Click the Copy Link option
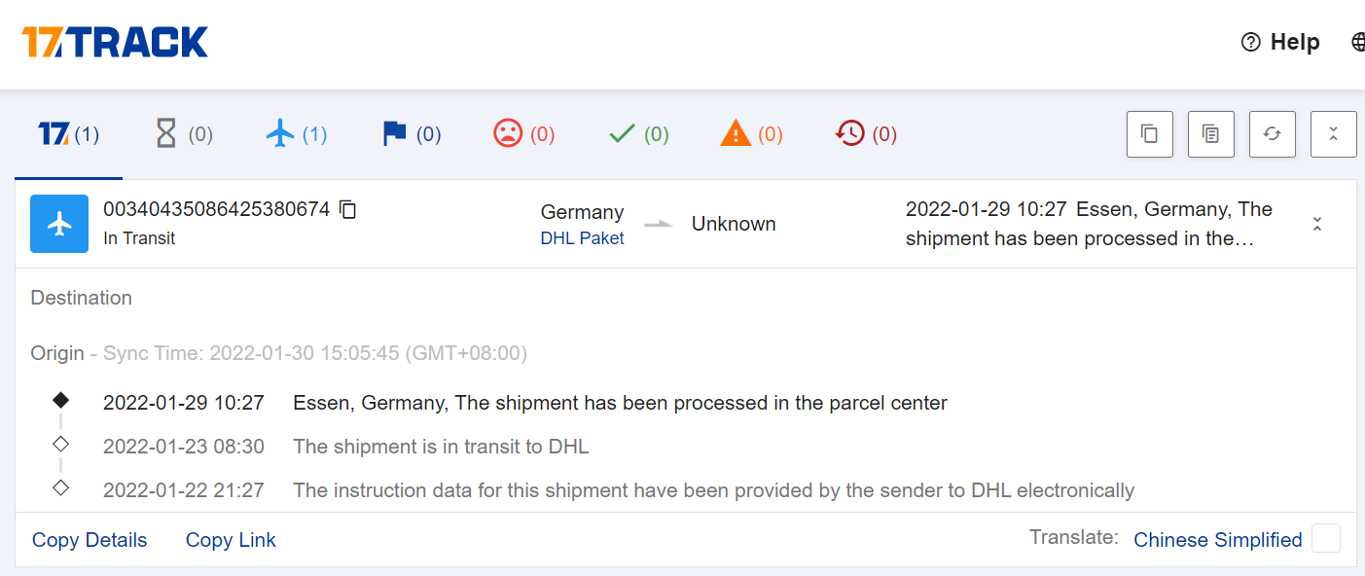The image size is (1365, 576). [231, 540]
